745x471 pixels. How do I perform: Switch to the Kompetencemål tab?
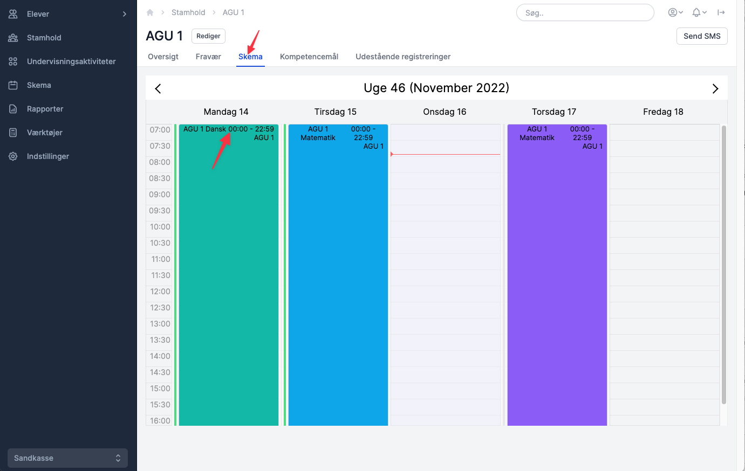click(x=309, y=57)
